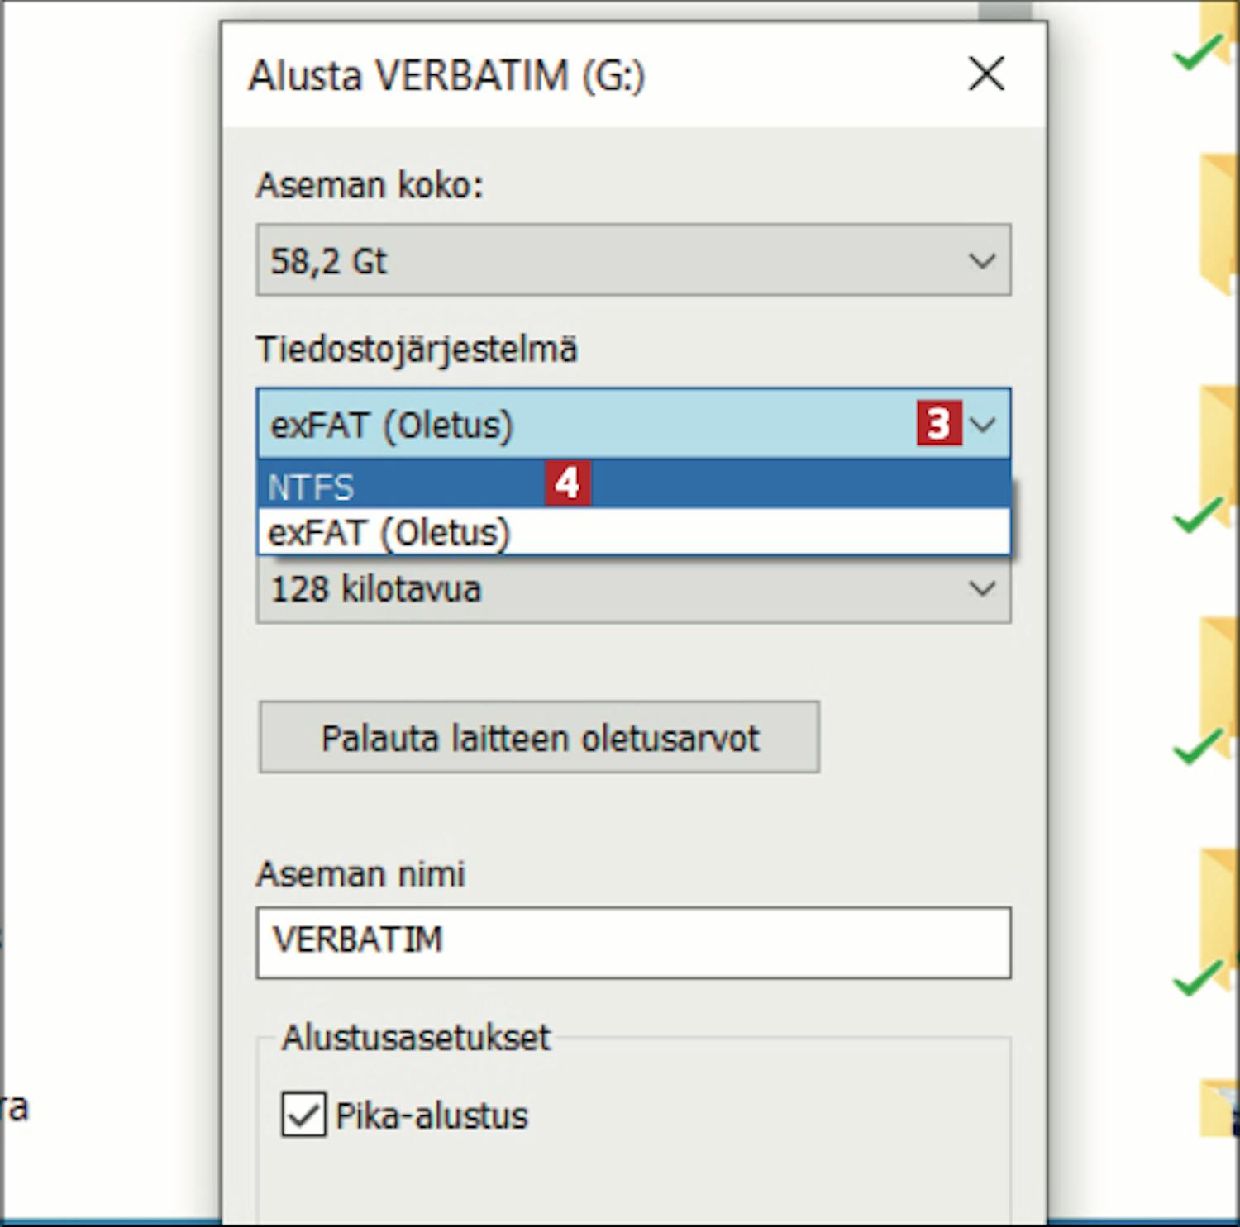The height and width of the screenshot is (1227, 1240).
Task: Click the second green checkmark from top
Action: pos(1197,517)
